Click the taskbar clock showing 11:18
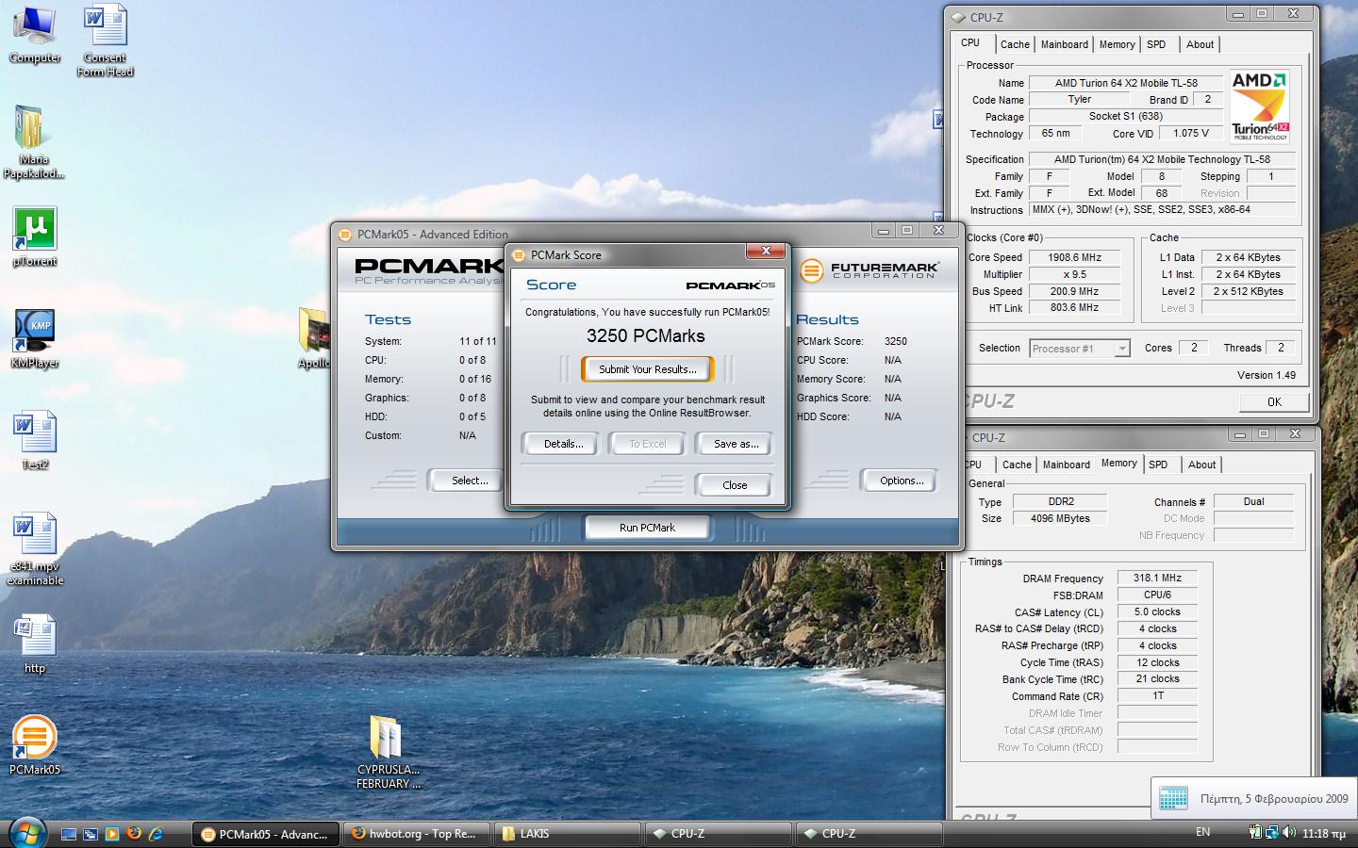Image resolution: width=1358 pixels, height=848 pixels. (1324, 833)
